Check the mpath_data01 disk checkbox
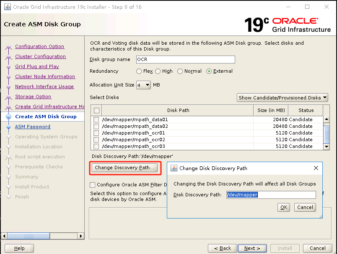 [96, 119]
